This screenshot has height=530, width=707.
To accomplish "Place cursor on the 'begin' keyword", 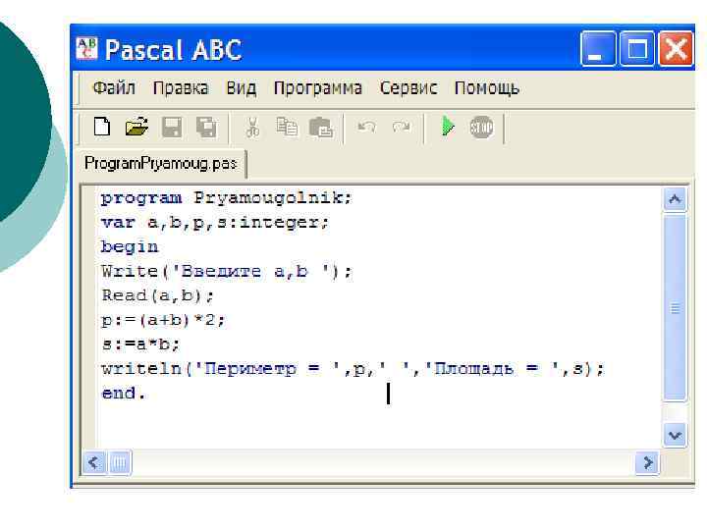I will tap(130, 247).
